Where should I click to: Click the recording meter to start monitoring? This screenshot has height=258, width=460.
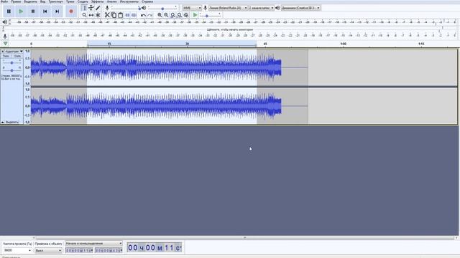[230, 29]
